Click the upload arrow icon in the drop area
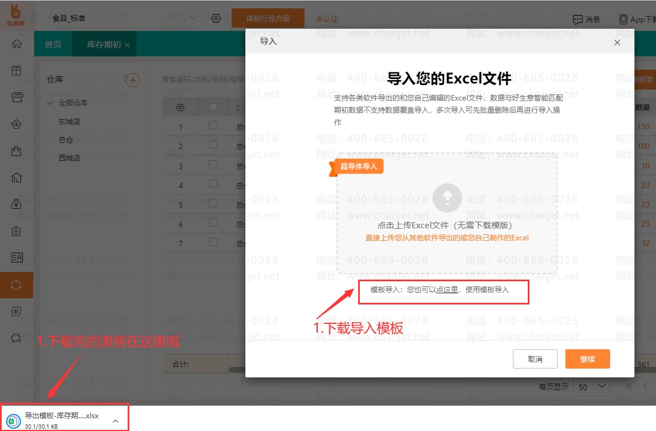656x431 pixels. pyautogui.click(x=447, y=198)
